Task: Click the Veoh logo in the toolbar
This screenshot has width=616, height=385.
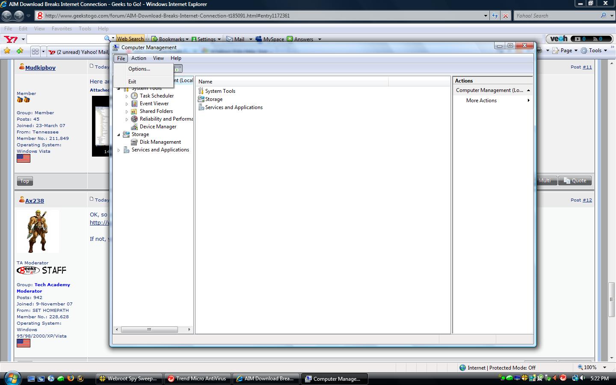Action: (x=559, y=39)
